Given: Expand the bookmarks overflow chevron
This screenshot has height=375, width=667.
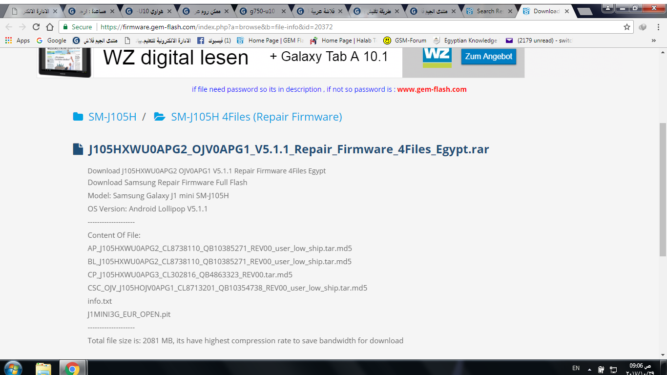Looking at the screenshot, I should (654, 41).
